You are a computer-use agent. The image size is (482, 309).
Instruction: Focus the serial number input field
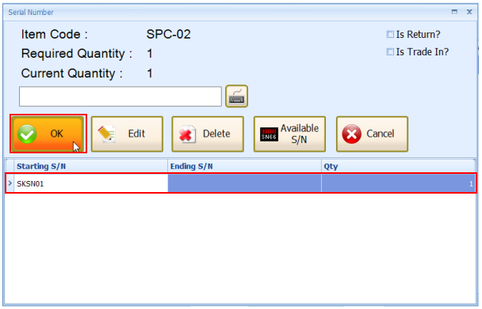(120, 96)
